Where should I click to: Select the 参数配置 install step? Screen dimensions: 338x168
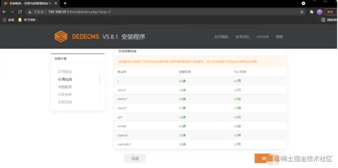coord(65,87)
